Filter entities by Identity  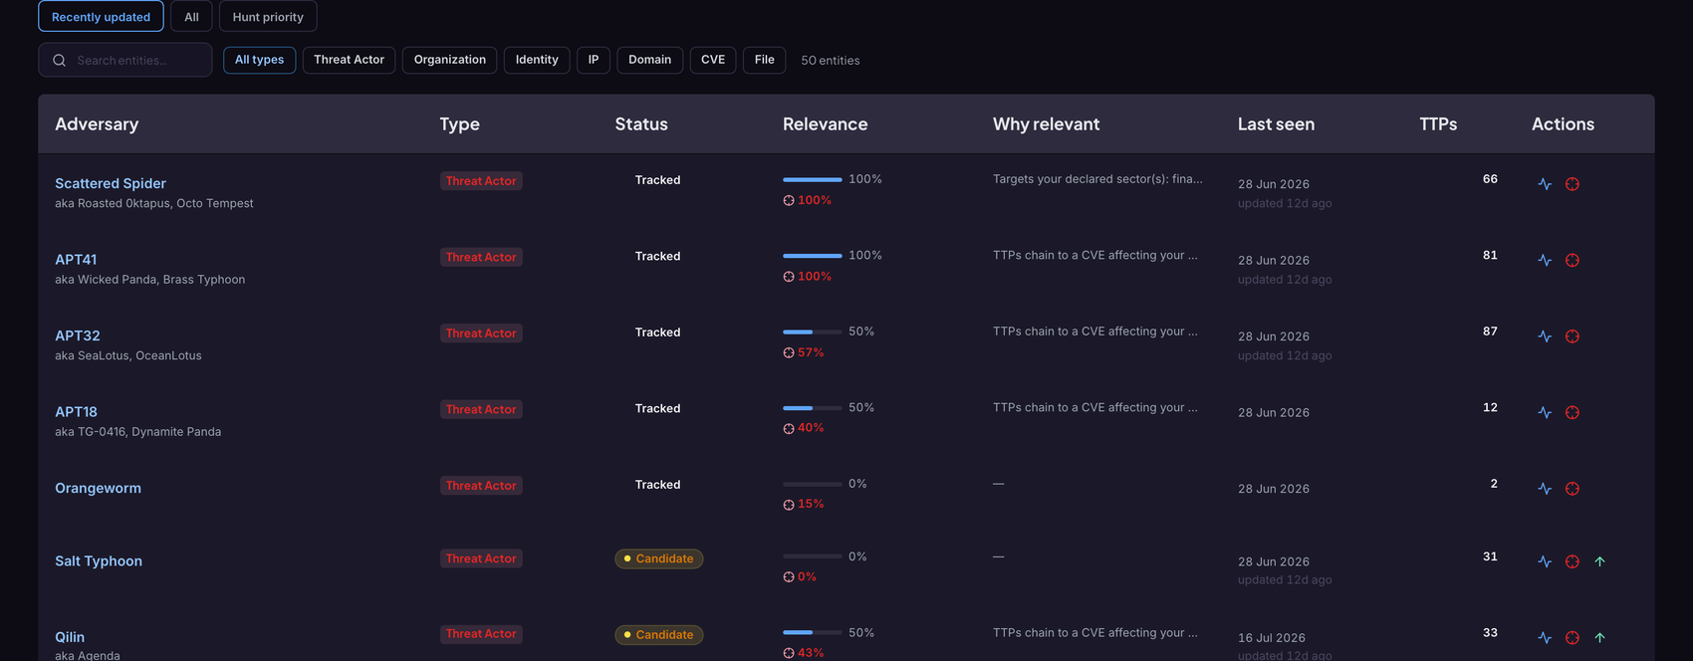[537, 60]
